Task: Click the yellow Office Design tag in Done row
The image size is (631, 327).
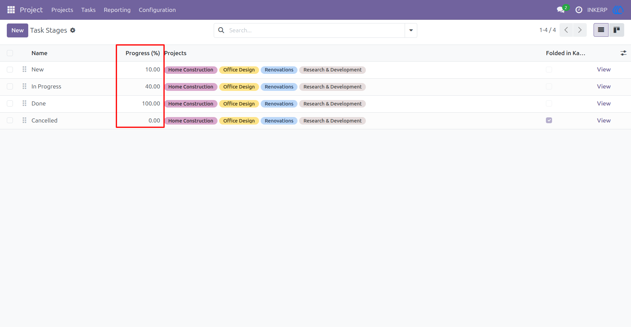Action: [x=239, y=104]
